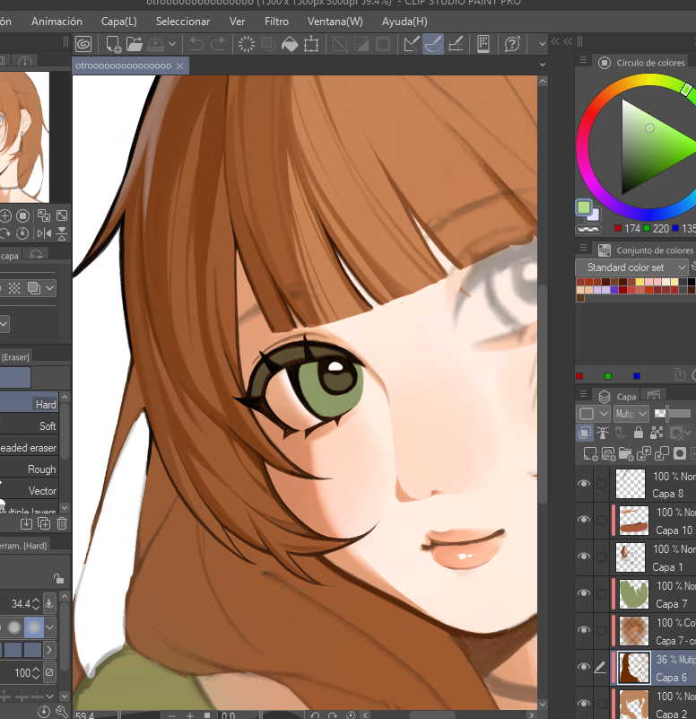Open the Save options dropdown arrow
Image resolution: width=696 pixels, height=719 pixels.
tap(172, 45)
